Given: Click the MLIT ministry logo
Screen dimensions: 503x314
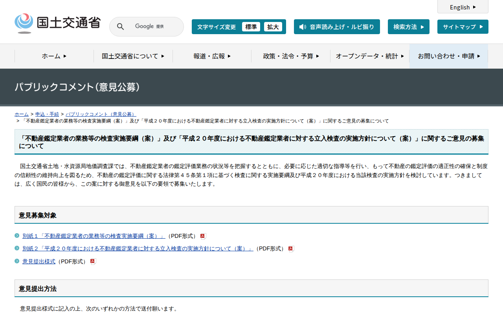Looking at the screenshot, I should click(57, 24).
